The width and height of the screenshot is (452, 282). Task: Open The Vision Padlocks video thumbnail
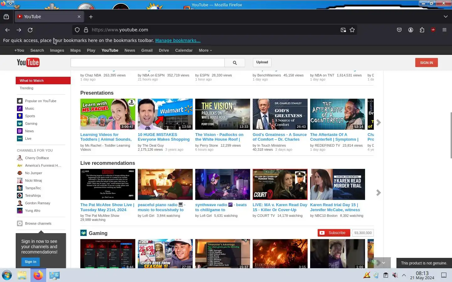223,114
